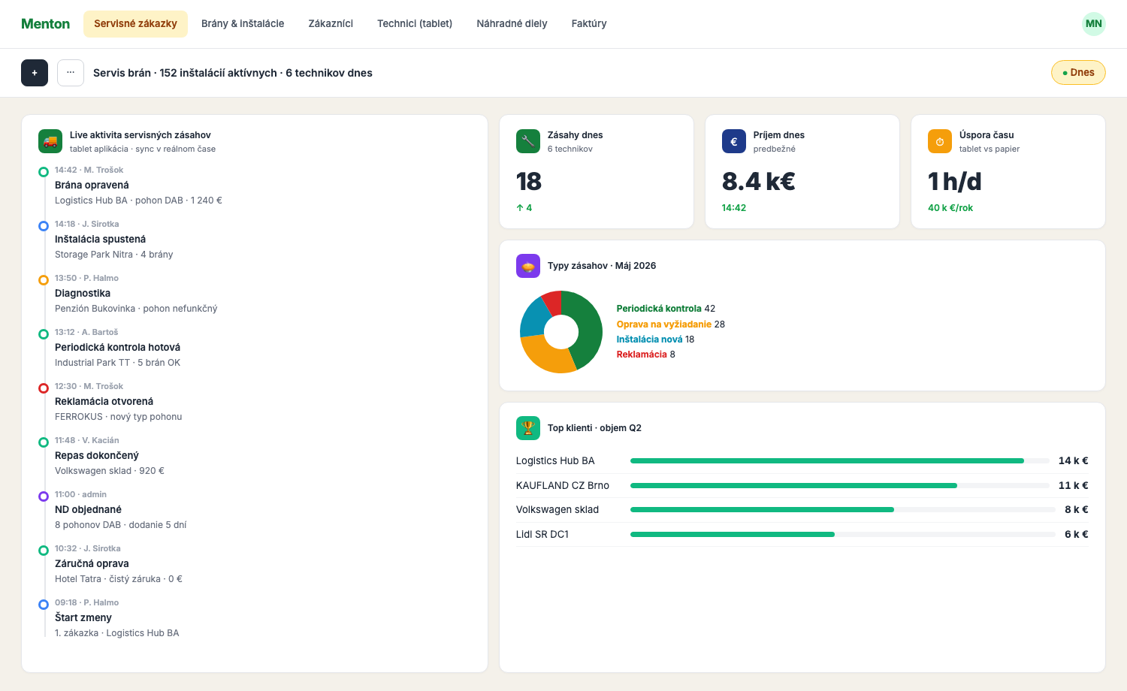Click the euro icon of Príjem dnes

734,141
